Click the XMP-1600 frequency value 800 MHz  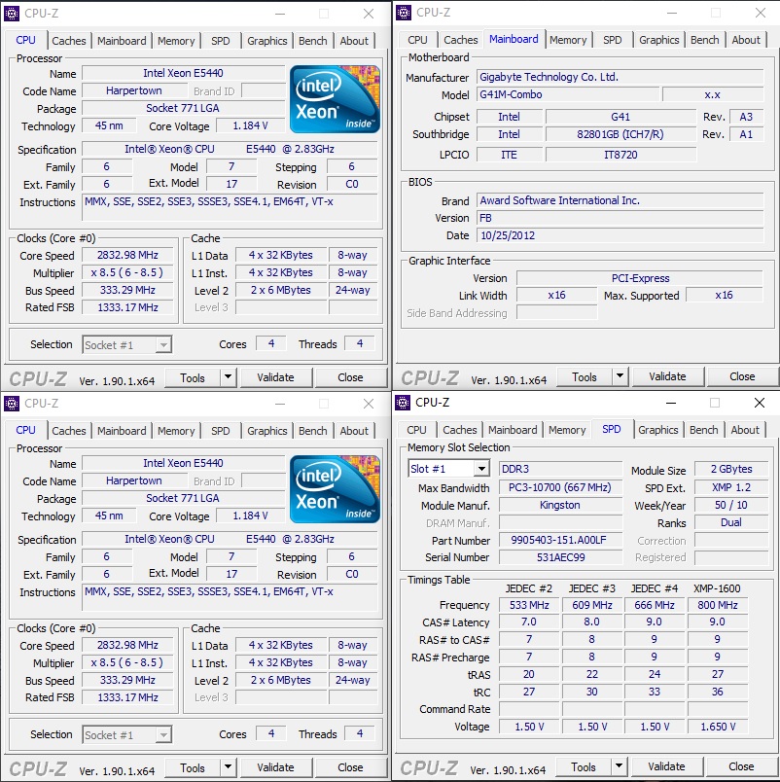tap(718, 605)
